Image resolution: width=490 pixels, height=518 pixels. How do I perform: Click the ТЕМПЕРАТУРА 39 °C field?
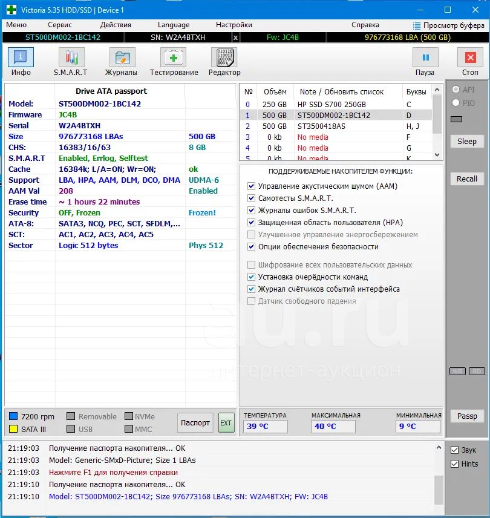[x=266, y=427]
